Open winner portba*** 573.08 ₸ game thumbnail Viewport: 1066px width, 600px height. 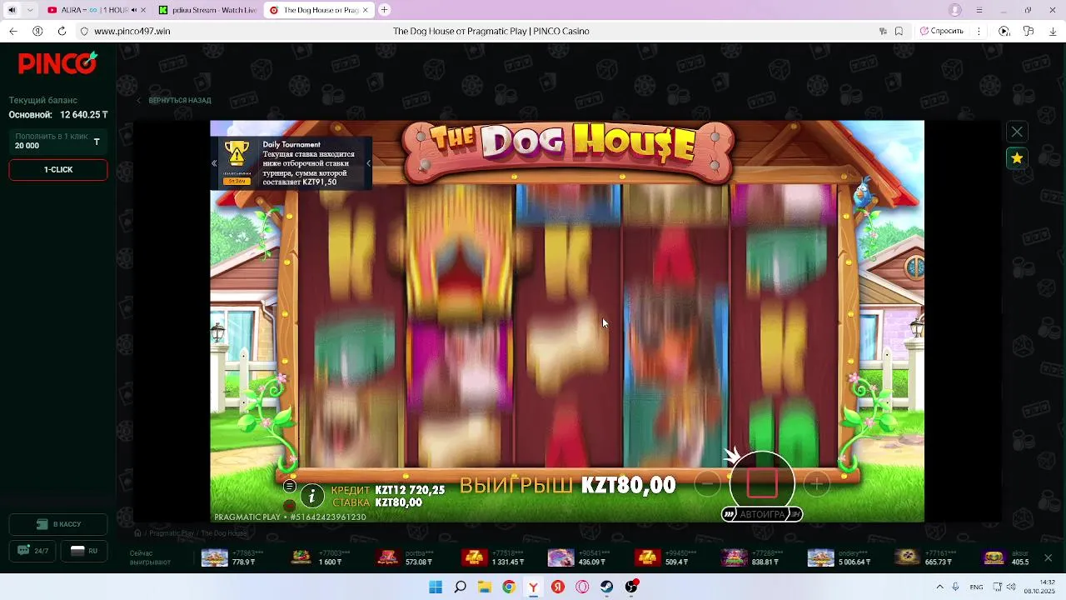point(388,557)
